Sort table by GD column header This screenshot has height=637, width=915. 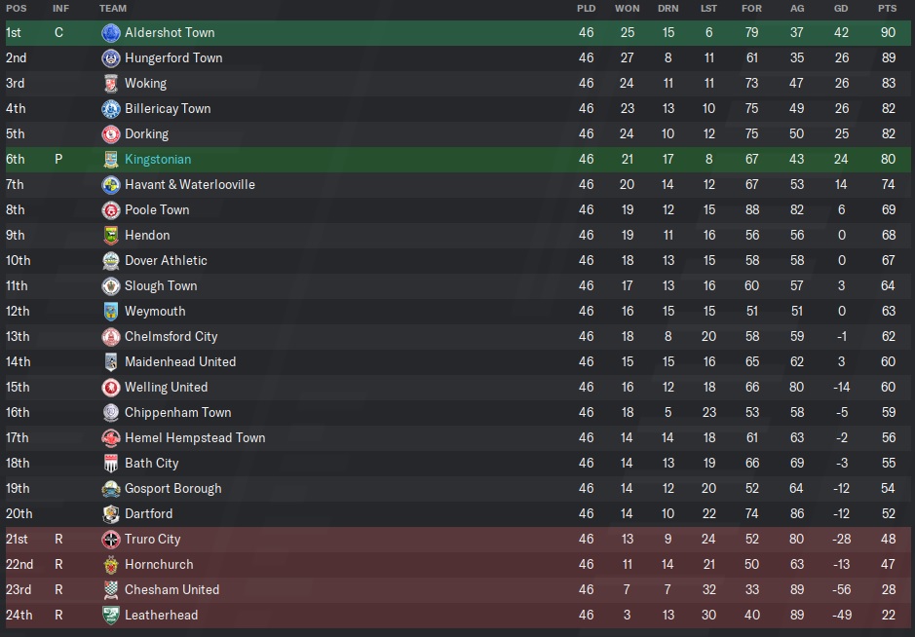pyautogui.click(x=841, y=9)
